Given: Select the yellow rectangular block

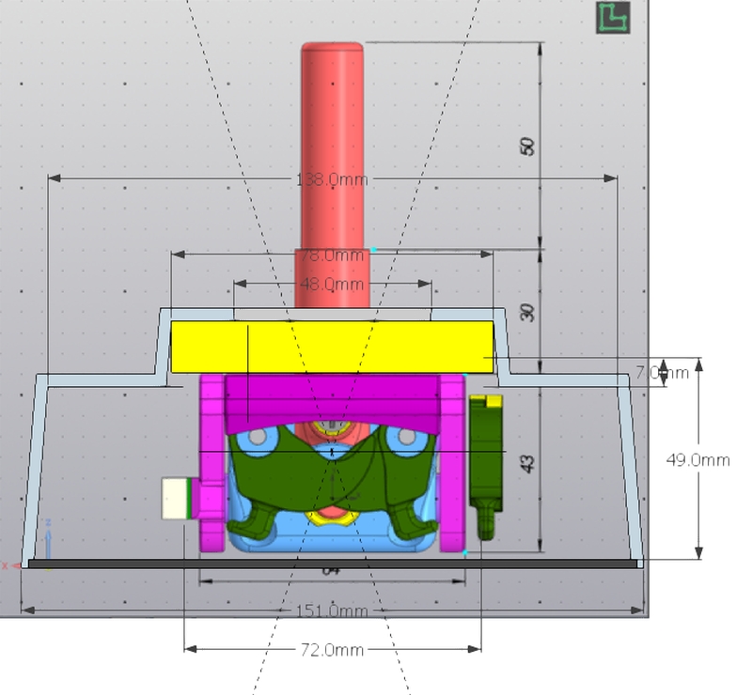Looking at the screenshot, I should click(332, 347).
